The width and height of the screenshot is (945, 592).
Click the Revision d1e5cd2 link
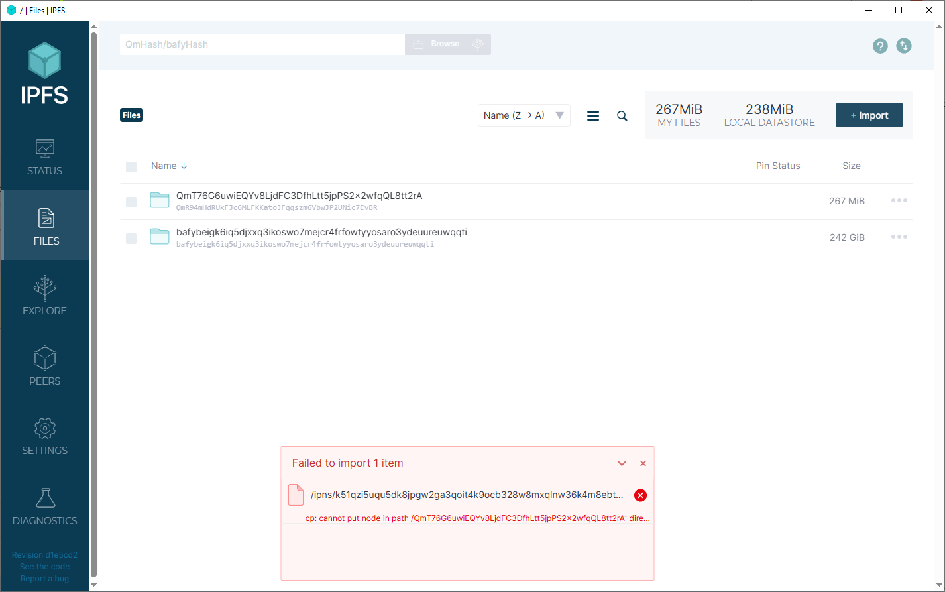click(44, 555)
